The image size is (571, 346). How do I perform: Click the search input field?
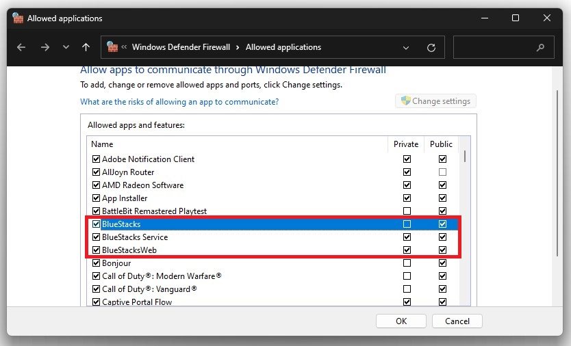494,47
